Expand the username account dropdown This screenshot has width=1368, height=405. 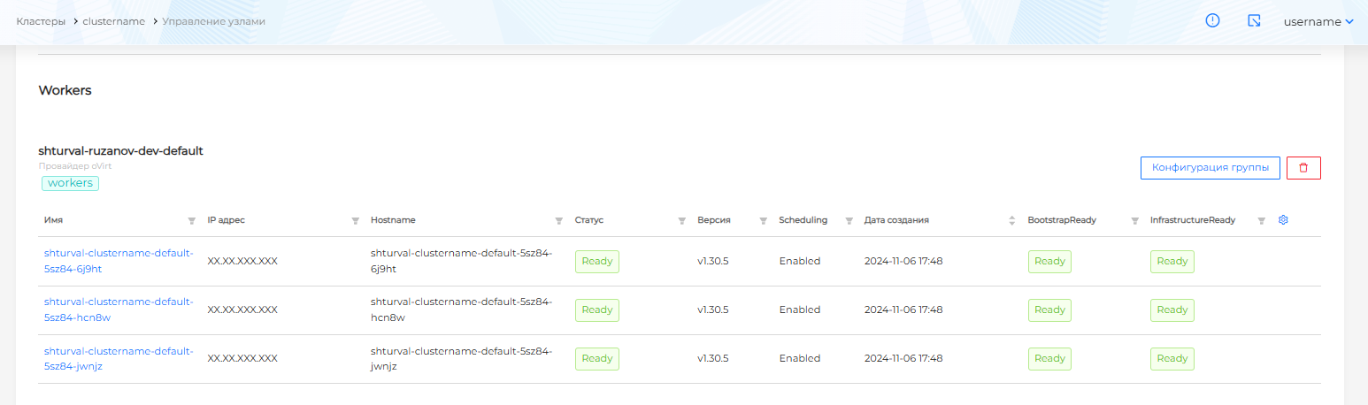coord(1318,21)
